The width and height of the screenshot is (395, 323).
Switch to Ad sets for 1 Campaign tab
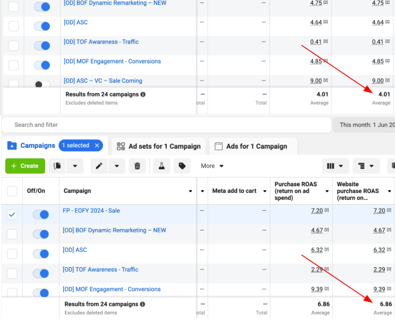pyautogui.click(x=159, y=146)
